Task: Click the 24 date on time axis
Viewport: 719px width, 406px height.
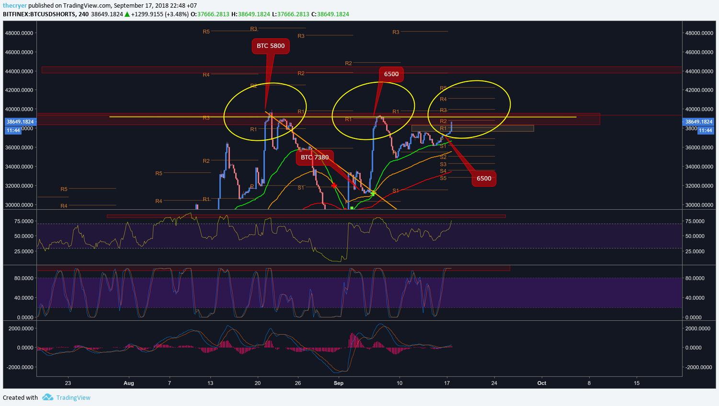Action: coord(494,383)
